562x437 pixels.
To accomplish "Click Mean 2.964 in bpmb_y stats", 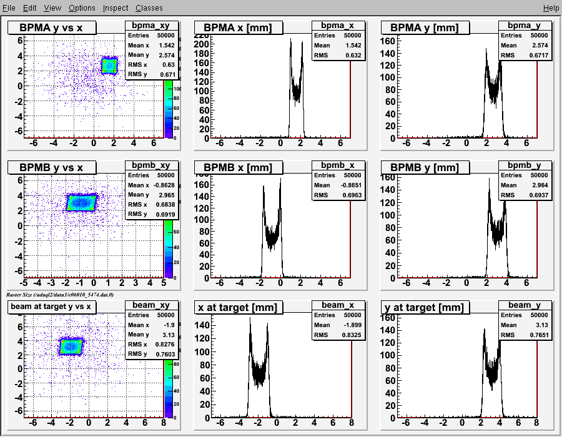I will (525, 185).
